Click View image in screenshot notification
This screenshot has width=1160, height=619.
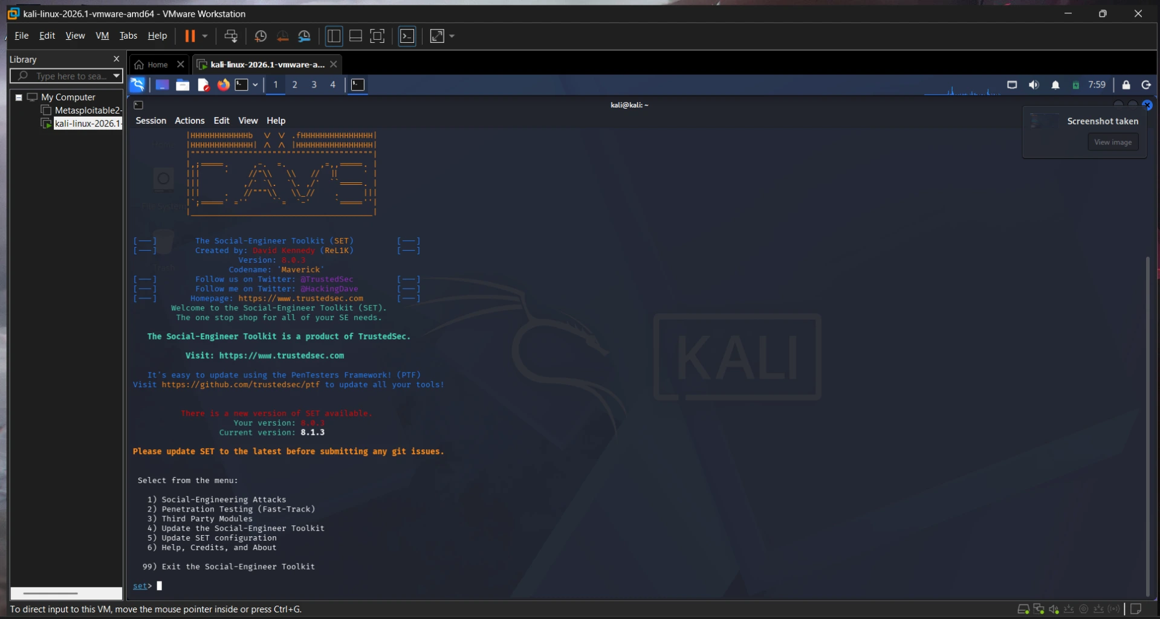pyautogui.click(x=1113, y=143)
